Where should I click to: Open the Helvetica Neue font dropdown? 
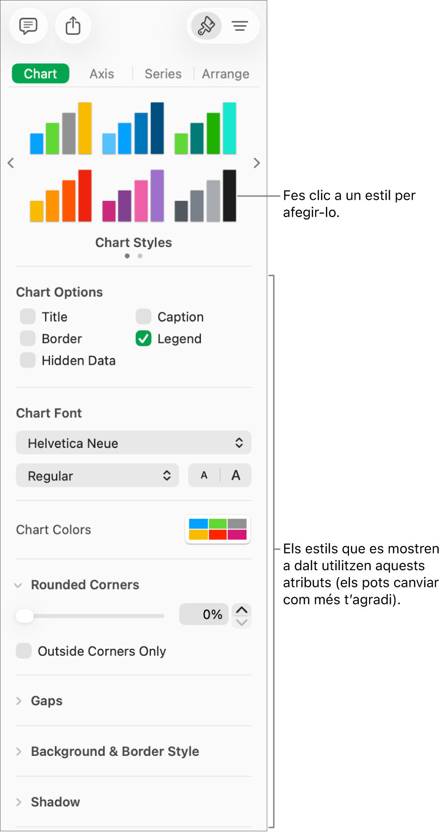(x=133, y=443)
